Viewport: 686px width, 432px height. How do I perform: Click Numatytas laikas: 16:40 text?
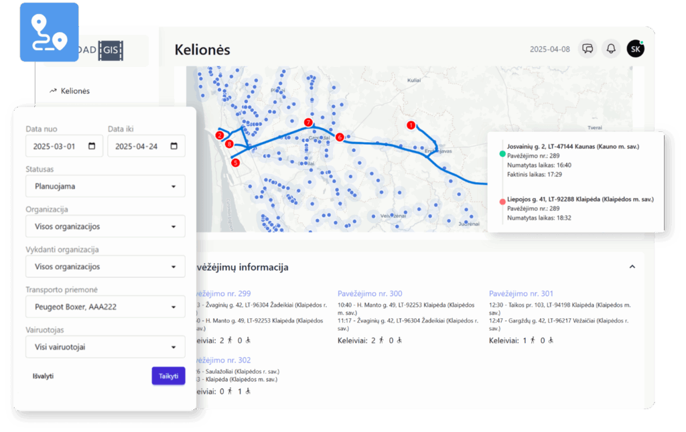[539, 165]
